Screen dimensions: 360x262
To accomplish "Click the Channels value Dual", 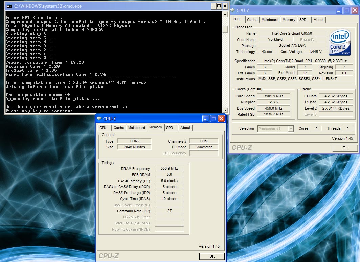I will pyautogui.click(x=204, y=141).
